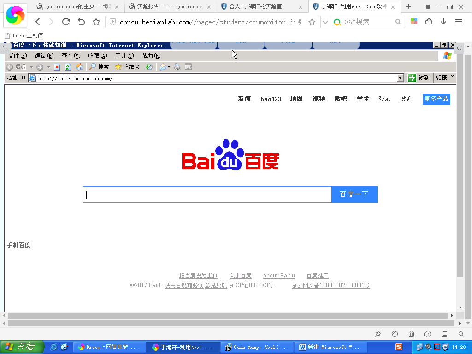The width and height of the screenshot is (472, 354).
Task: Open Baidu 地图 link
Action: [296, 99]
